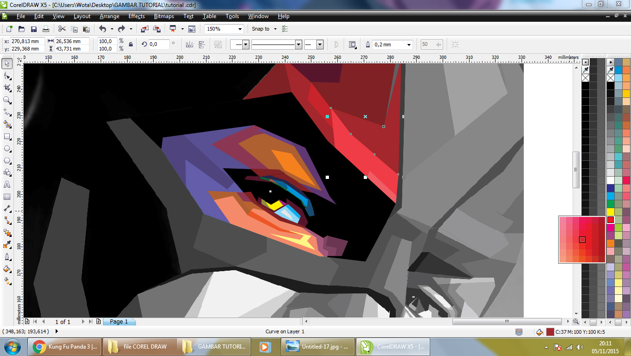Open the Bitmaps menu
The height and width of the screenshot is (356, 631).
[164, 16]
